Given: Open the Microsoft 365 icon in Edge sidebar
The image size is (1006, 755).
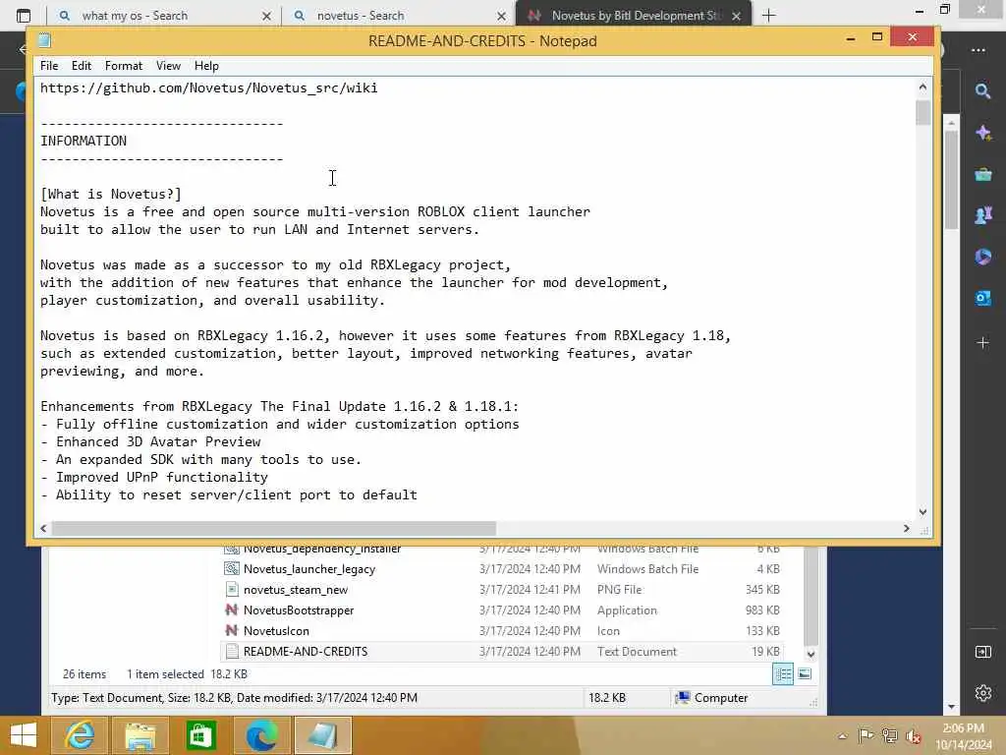Looking at the screenshot, I should [982, 257].
